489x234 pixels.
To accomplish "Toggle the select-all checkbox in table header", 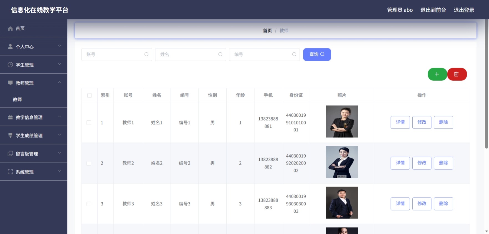I will [89, 95].
